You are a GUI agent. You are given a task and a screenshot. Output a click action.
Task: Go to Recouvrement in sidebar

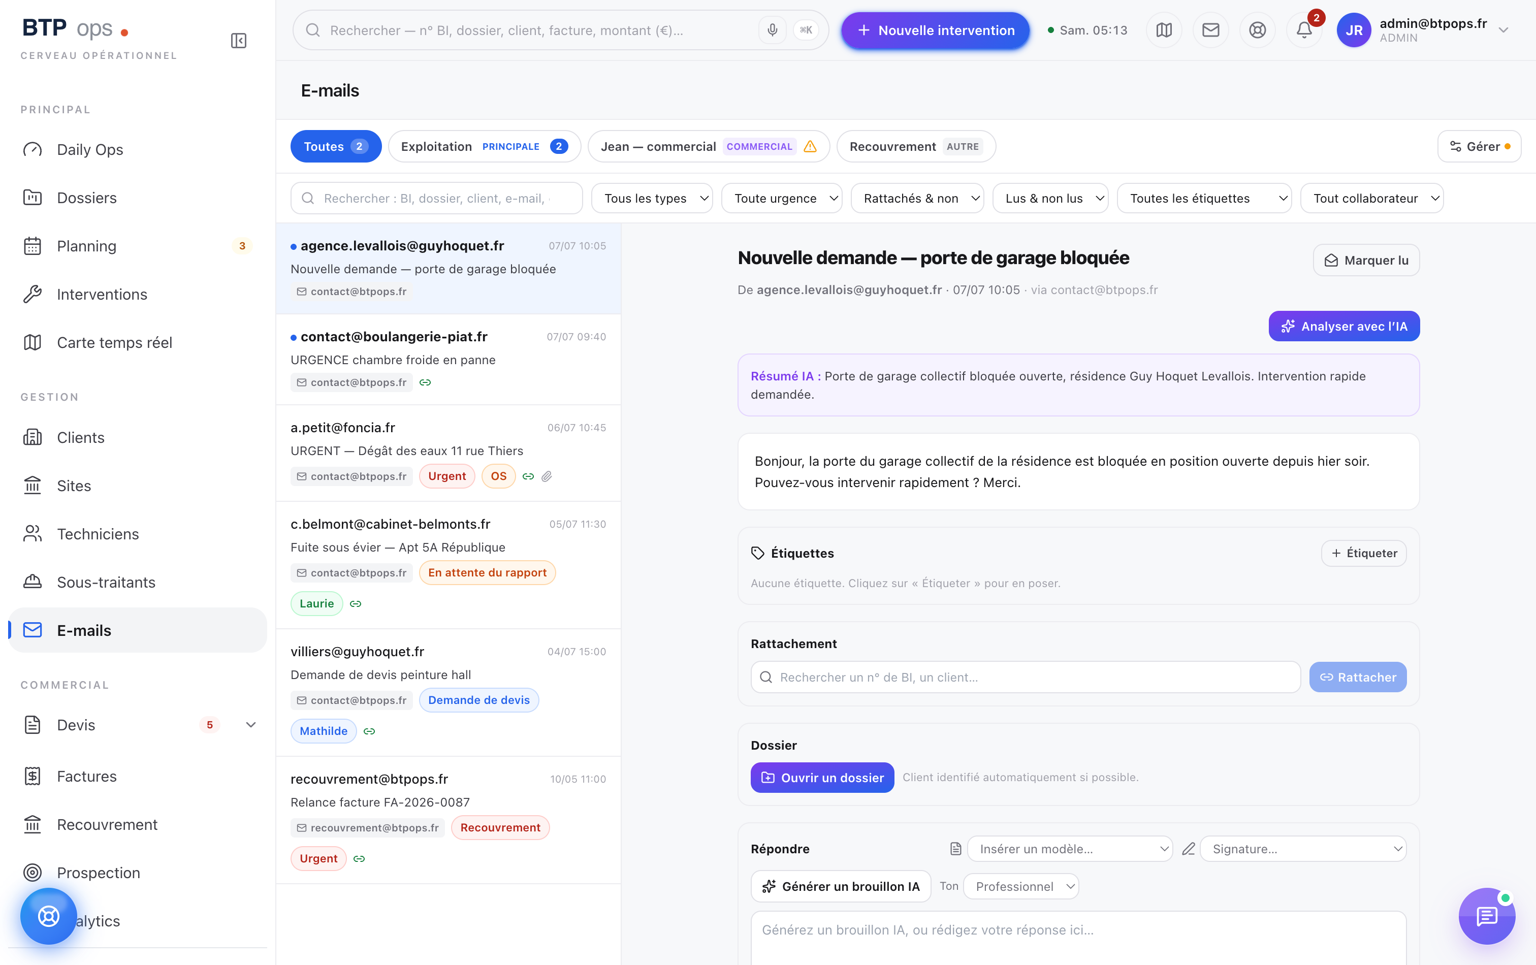(x=138, y=825)
